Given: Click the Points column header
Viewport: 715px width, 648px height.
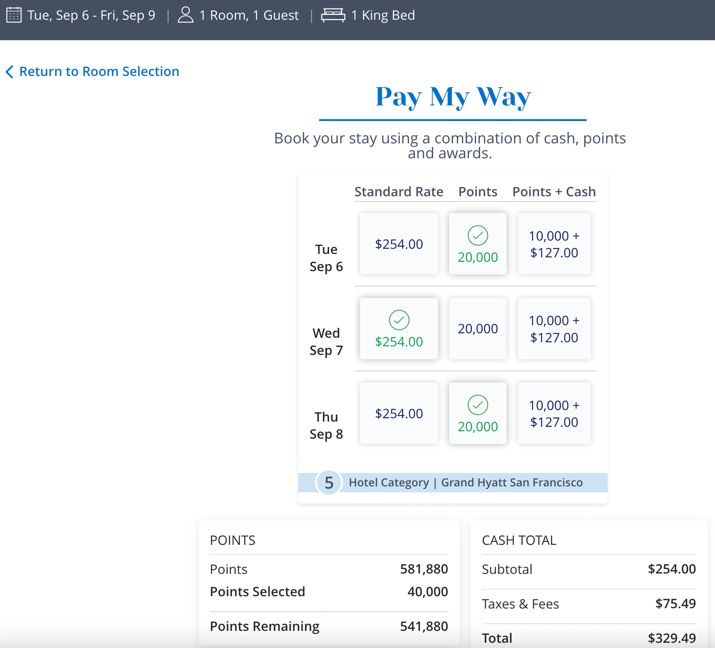Looking at the screenshot, I should click(x=478, y=191).
